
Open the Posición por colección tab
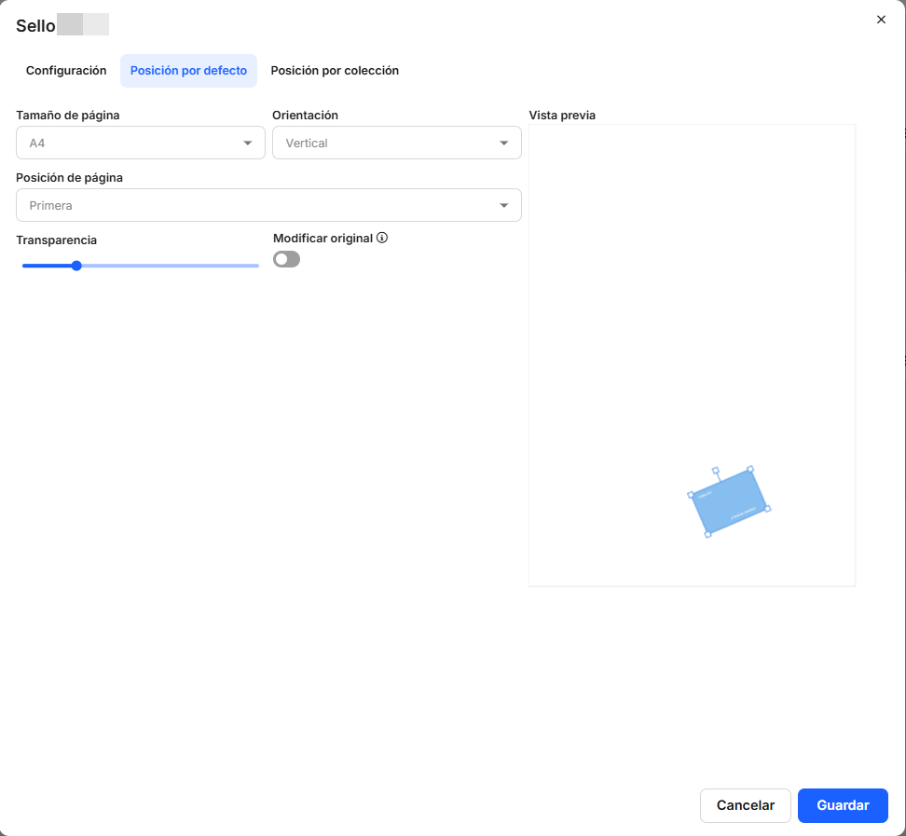click(335, 71)
